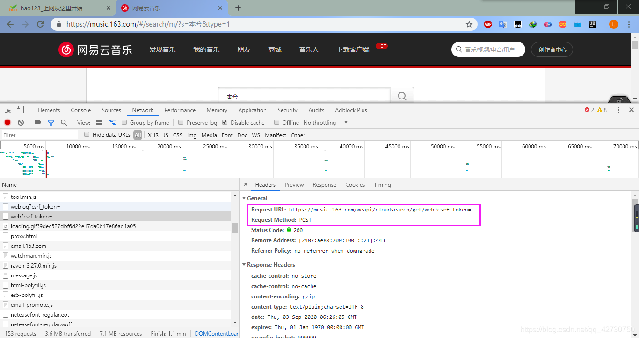The width and height of the screenshot is (639, 338).
Task: Open the request Timing tab
Action: coord(382,185)
